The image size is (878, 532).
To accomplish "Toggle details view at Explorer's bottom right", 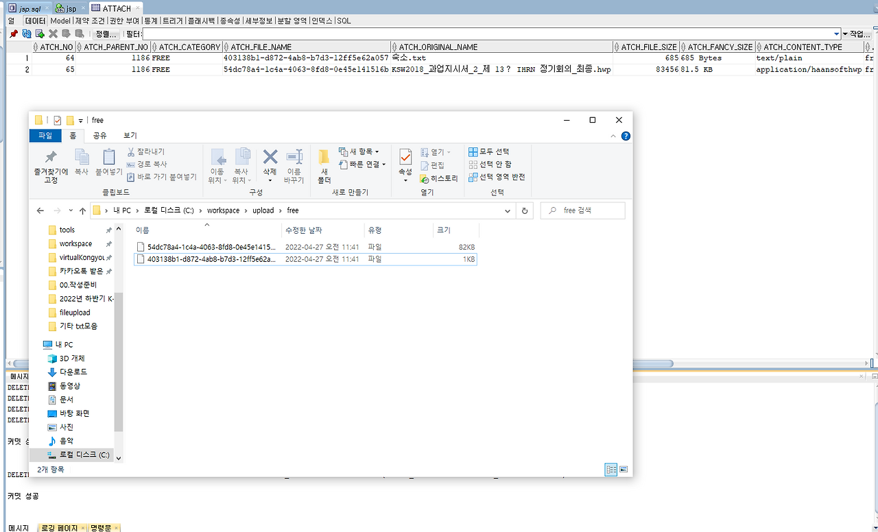I will [x=611, y=470].
